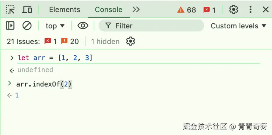Open the Custom levels dropdown
The image size is (272, 135).
(238, 26)
